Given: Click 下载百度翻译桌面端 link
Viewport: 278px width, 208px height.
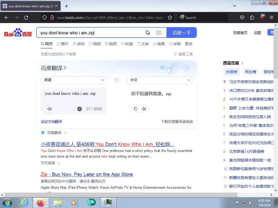Looking at the screenshot, I should pyautogui.click(x=177, y=122).
